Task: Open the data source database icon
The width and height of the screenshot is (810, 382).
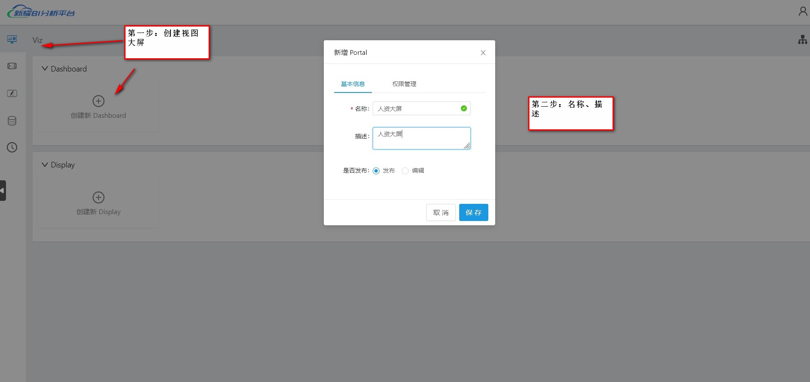Action: pos(12,121)
